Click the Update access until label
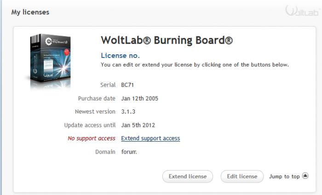The width and height of the screenshot is (322, 195). (x=90, y=125)
